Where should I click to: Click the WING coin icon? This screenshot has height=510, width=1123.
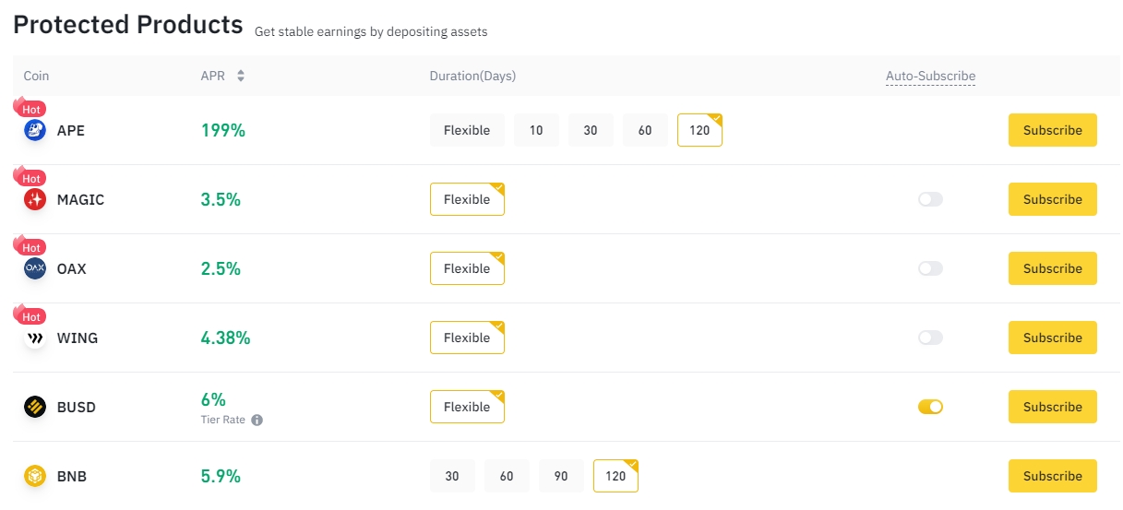pos(35,338)
